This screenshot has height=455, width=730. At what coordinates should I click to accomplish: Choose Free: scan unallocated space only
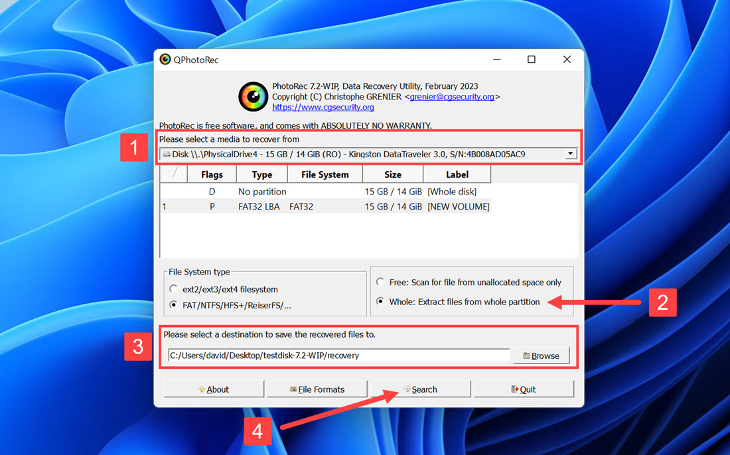pyautogui.click(x=380, y=282)
